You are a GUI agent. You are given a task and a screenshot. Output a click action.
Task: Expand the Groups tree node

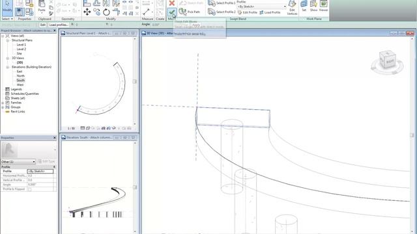click(x=3, y=107)
